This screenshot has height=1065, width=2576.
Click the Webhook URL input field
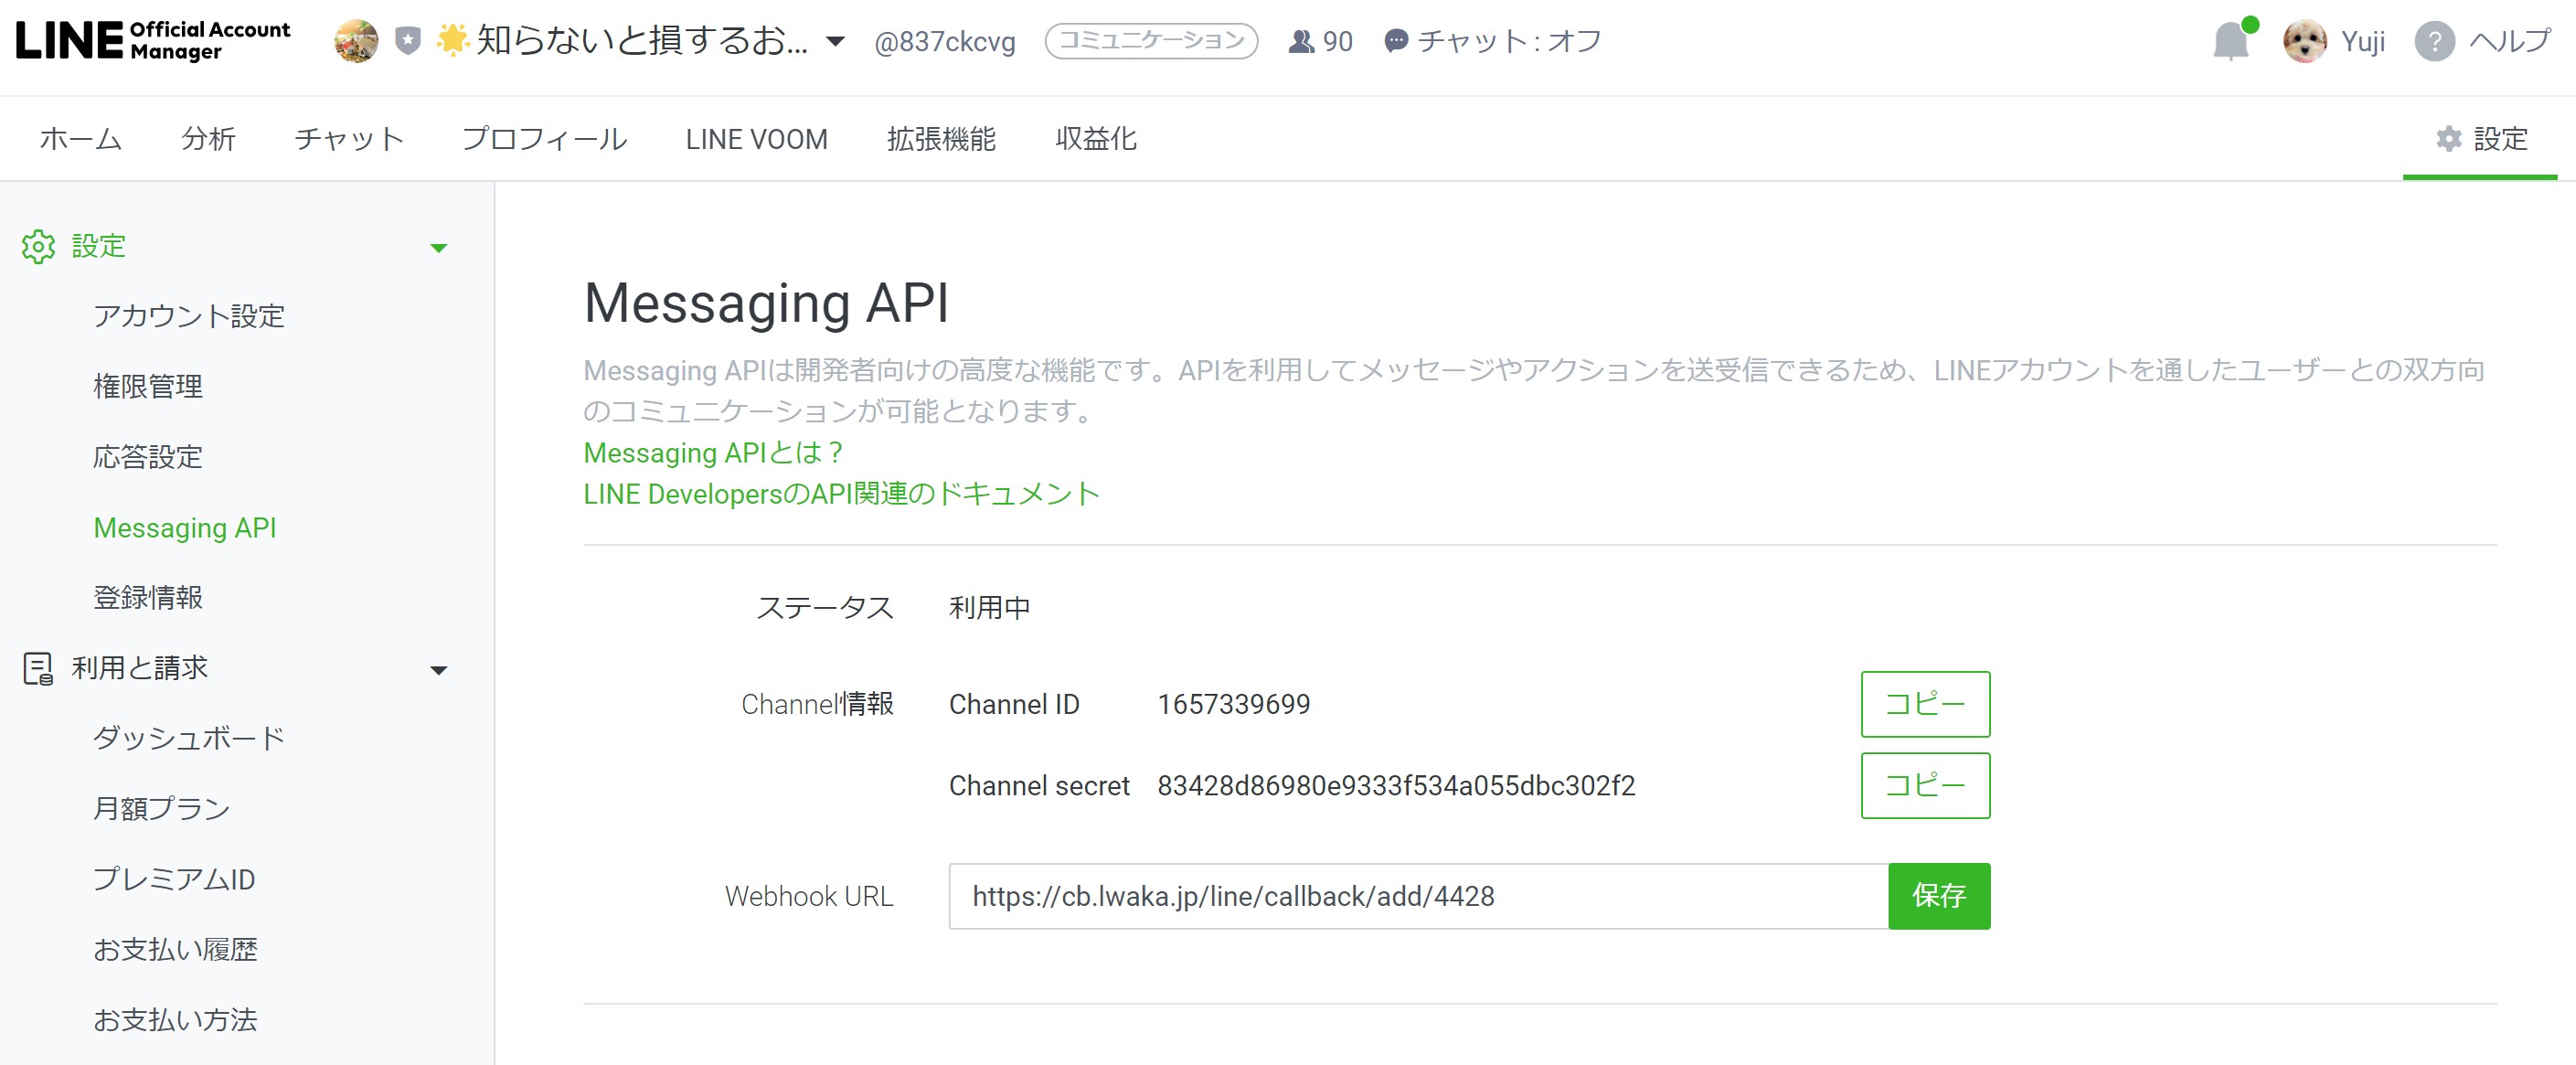(x=1418, y=896)
